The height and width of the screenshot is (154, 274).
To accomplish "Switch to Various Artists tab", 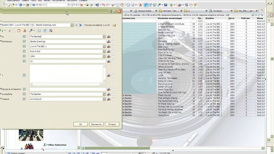I will [144, 11].
